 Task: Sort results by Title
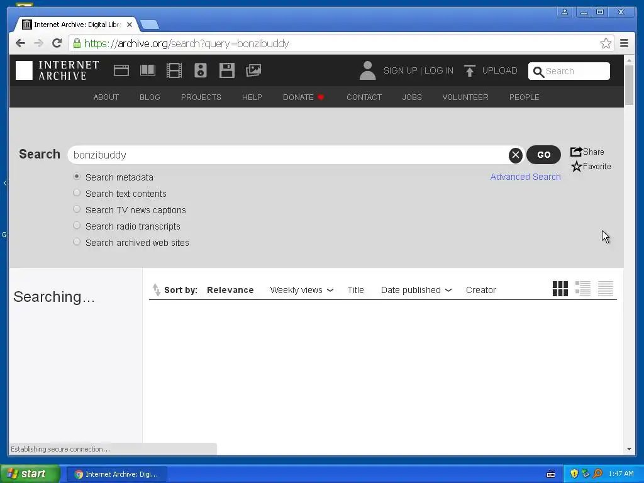[356, 290]
